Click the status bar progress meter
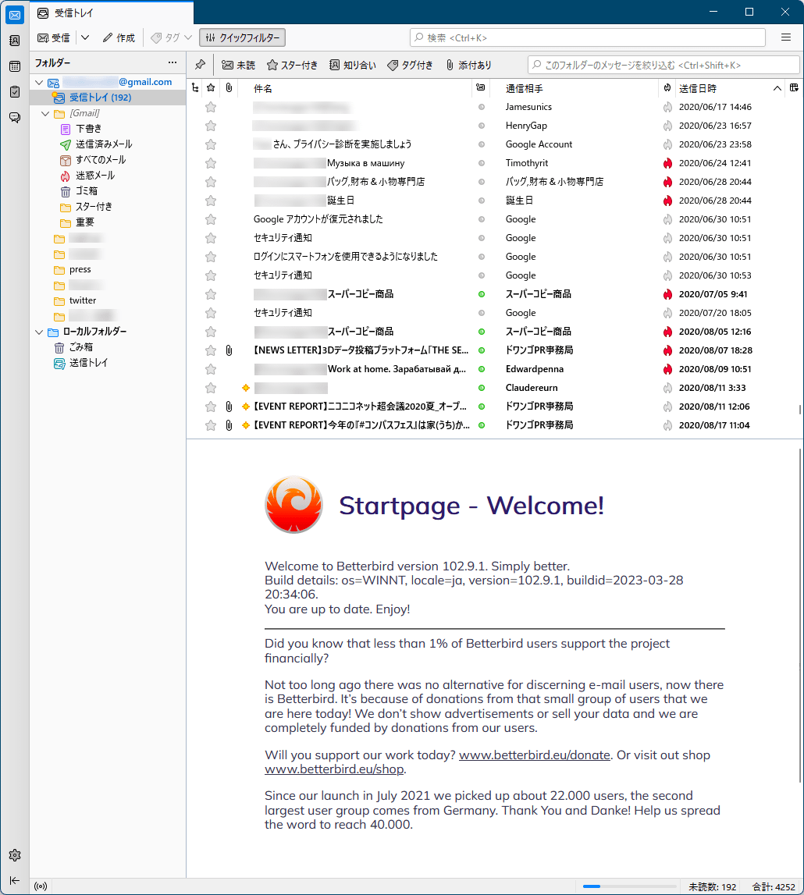Viewport: 804px width, 895px height. click(x=631, y=886)
